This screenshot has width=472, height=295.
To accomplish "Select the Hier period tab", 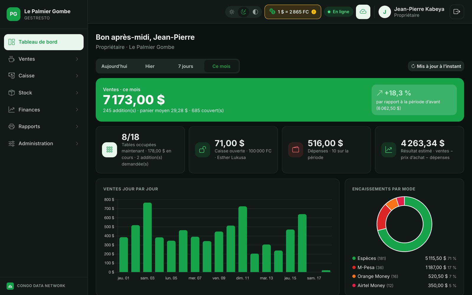I will point(150,66).
